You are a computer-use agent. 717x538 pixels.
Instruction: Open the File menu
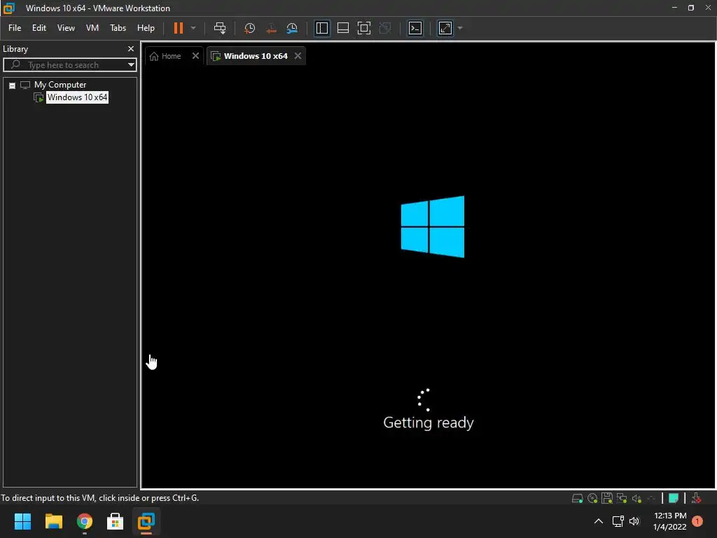pyautogui.click(x=15, y=28)
